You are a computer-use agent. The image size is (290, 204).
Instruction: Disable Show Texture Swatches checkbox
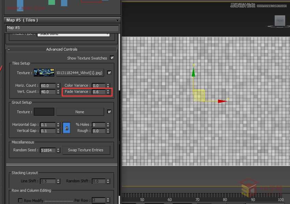[112, 58]
